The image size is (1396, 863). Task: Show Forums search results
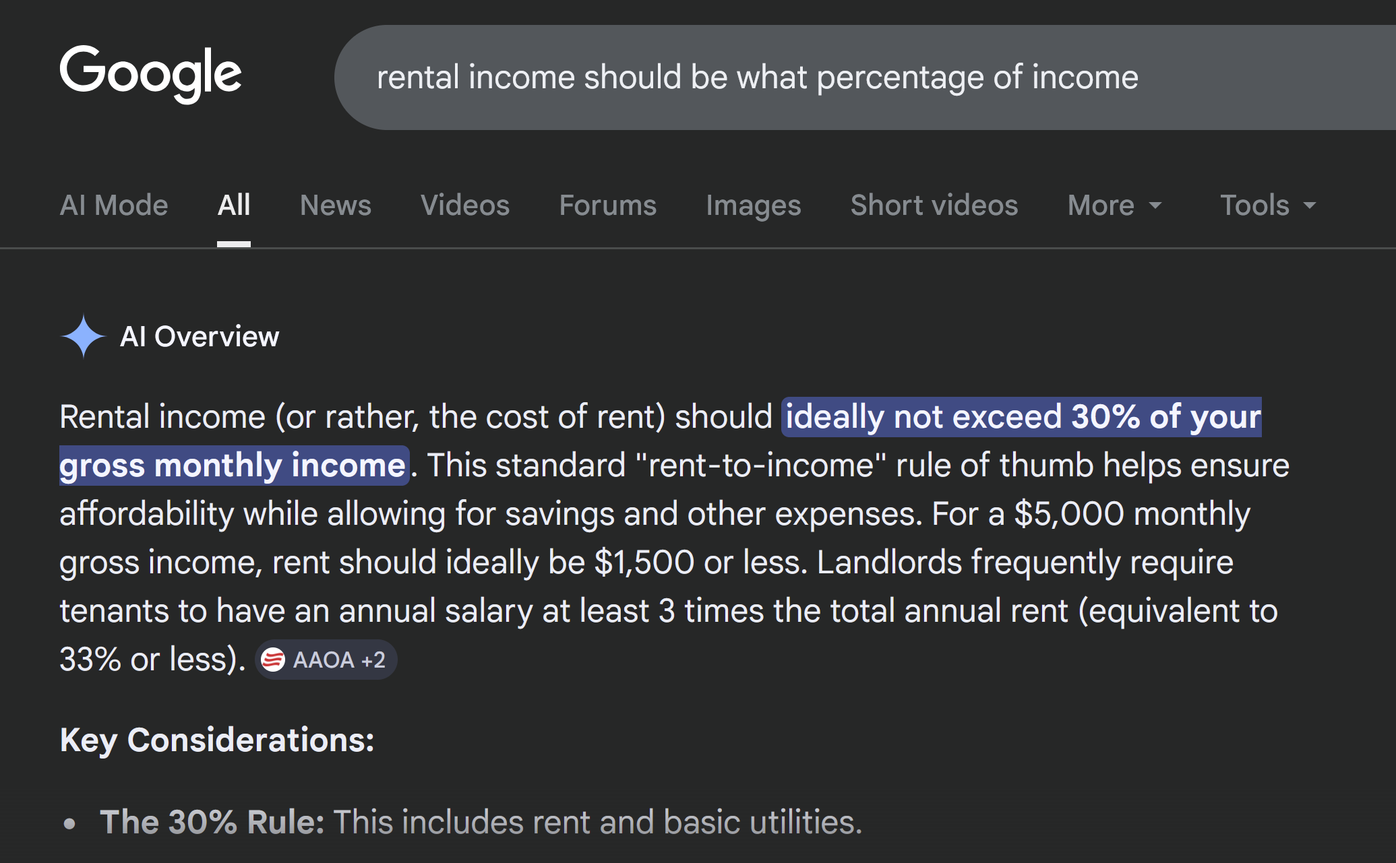(x=607, y=205)
